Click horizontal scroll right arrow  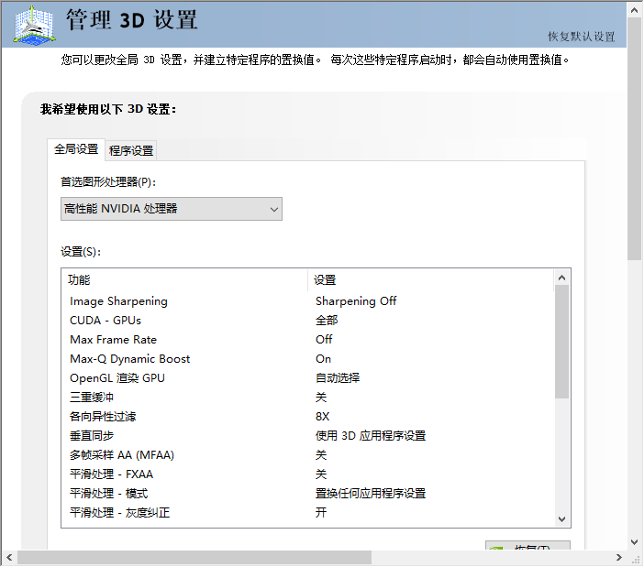[619, 558]
